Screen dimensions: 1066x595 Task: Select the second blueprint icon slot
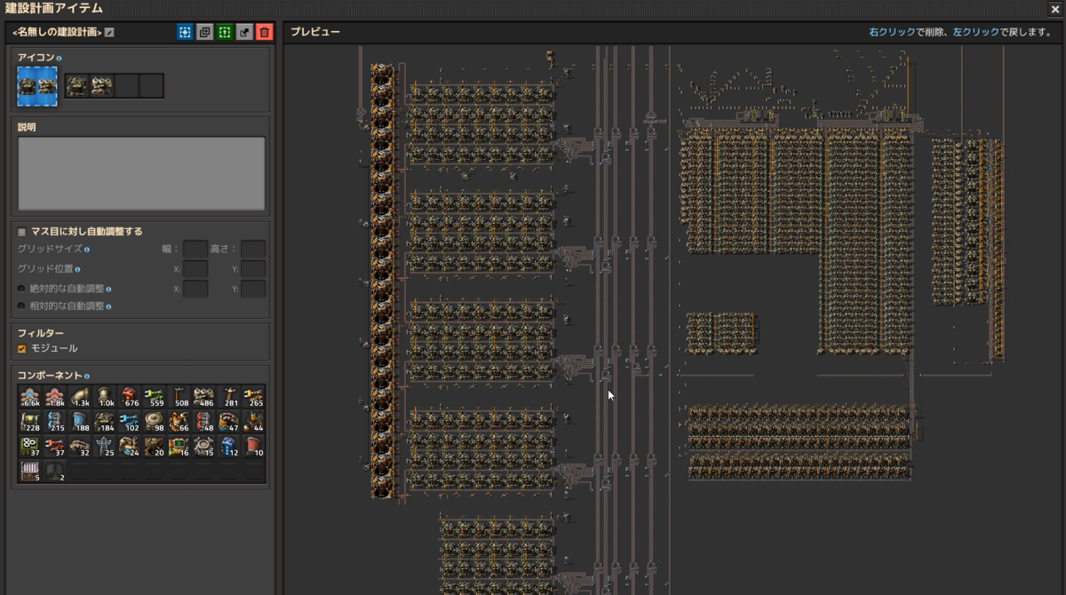pyautogui.click(x=102, y=86)
